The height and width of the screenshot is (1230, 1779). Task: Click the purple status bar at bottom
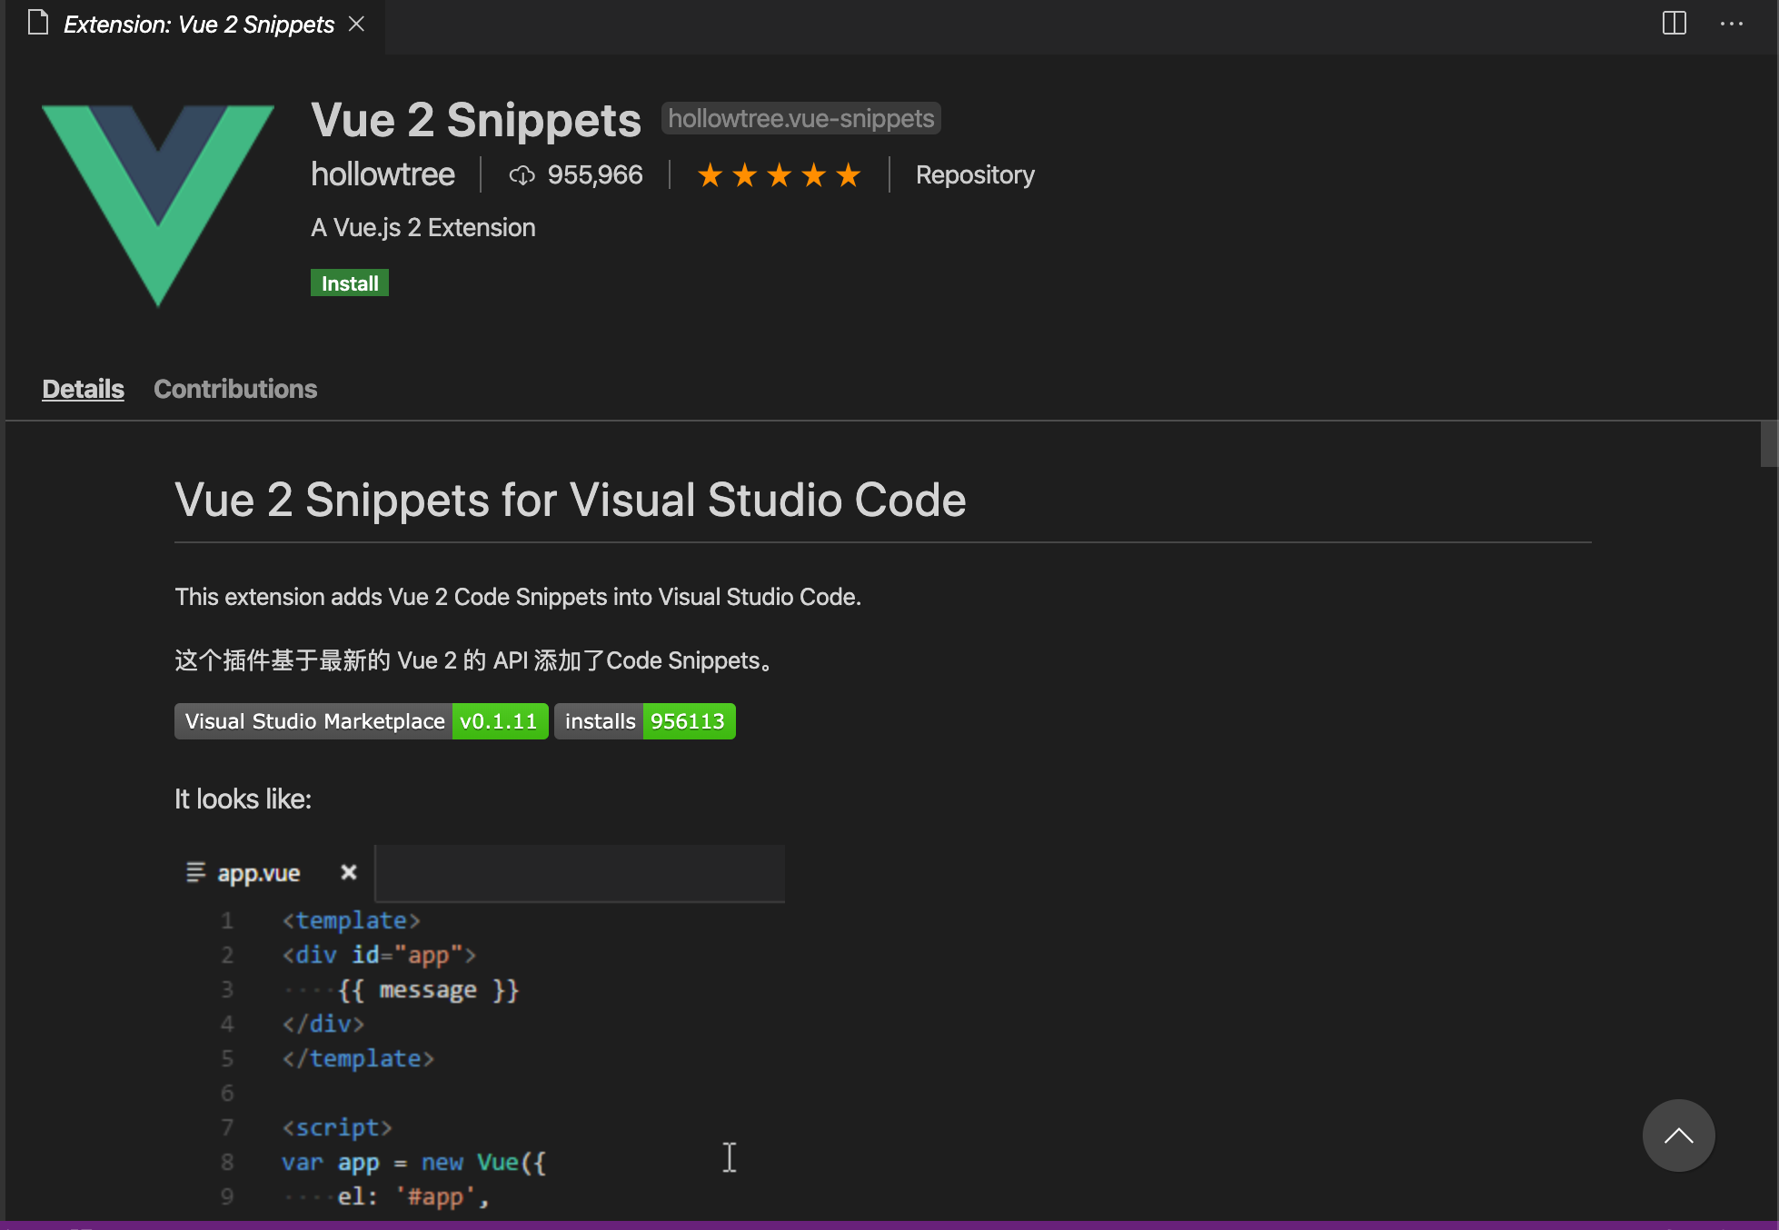click(889, 1225)
